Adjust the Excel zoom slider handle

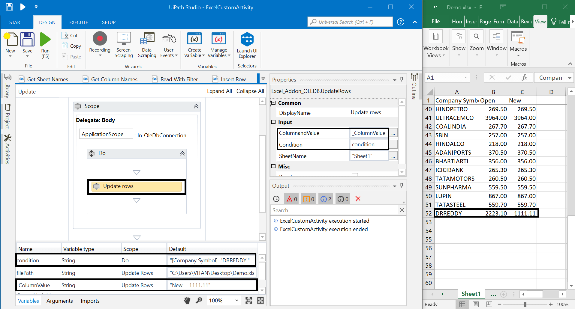525,304
